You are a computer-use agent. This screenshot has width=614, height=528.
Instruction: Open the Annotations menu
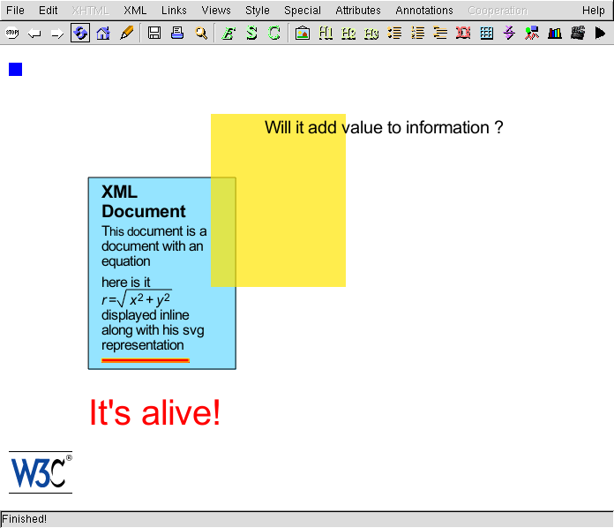423,11
